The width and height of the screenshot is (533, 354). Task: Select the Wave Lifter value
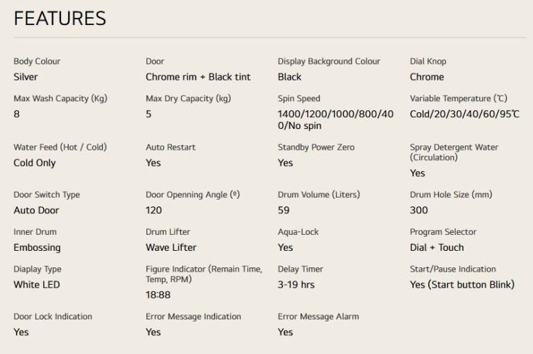171,247
